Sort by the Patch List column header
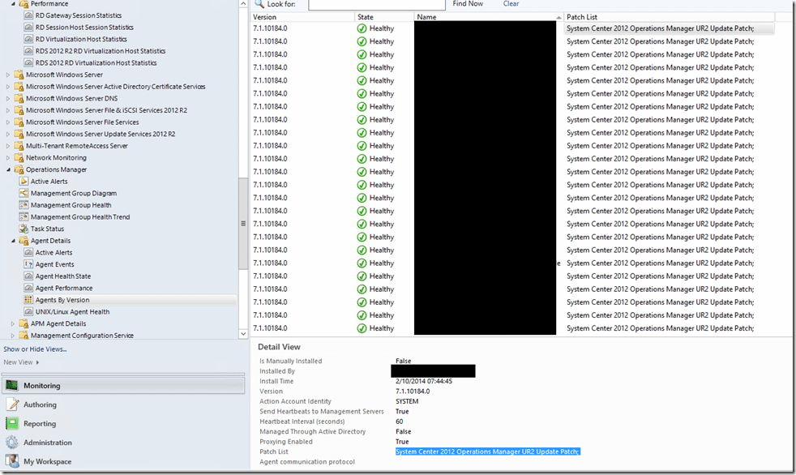 click(x=581, y=16)
